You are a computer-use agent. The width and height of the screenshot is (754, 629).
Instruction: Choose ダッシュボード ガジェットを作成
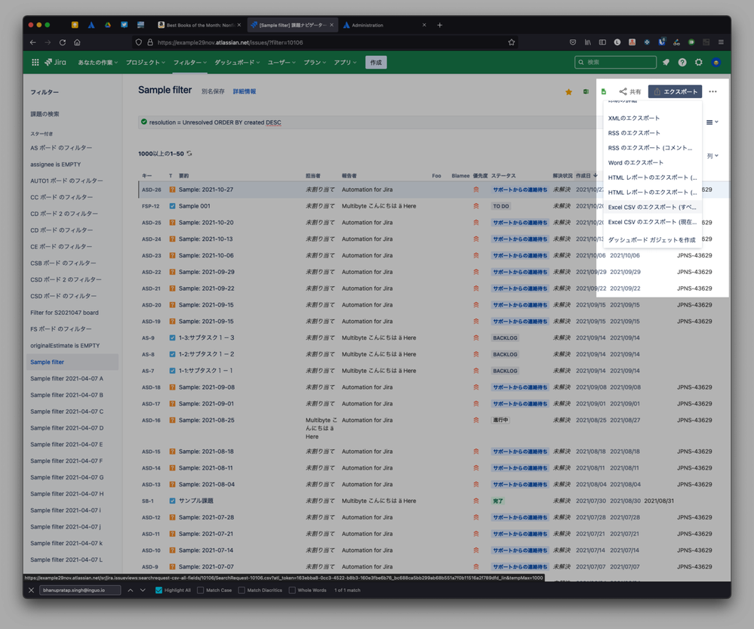point(653,239)
